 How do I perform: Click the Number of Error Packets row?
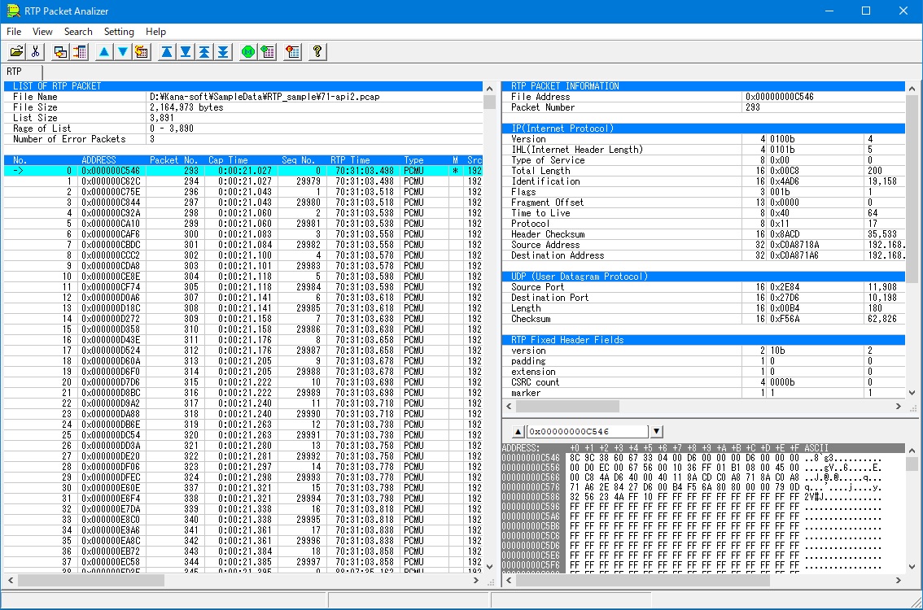click(x=243, y=139)
